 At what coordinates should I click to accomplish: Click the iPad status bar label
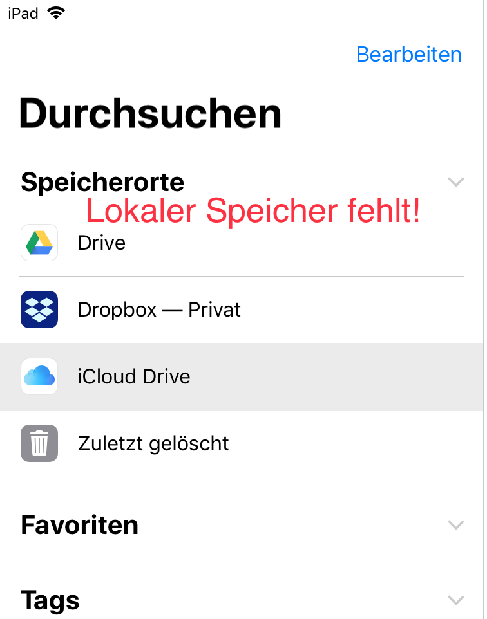23,13
